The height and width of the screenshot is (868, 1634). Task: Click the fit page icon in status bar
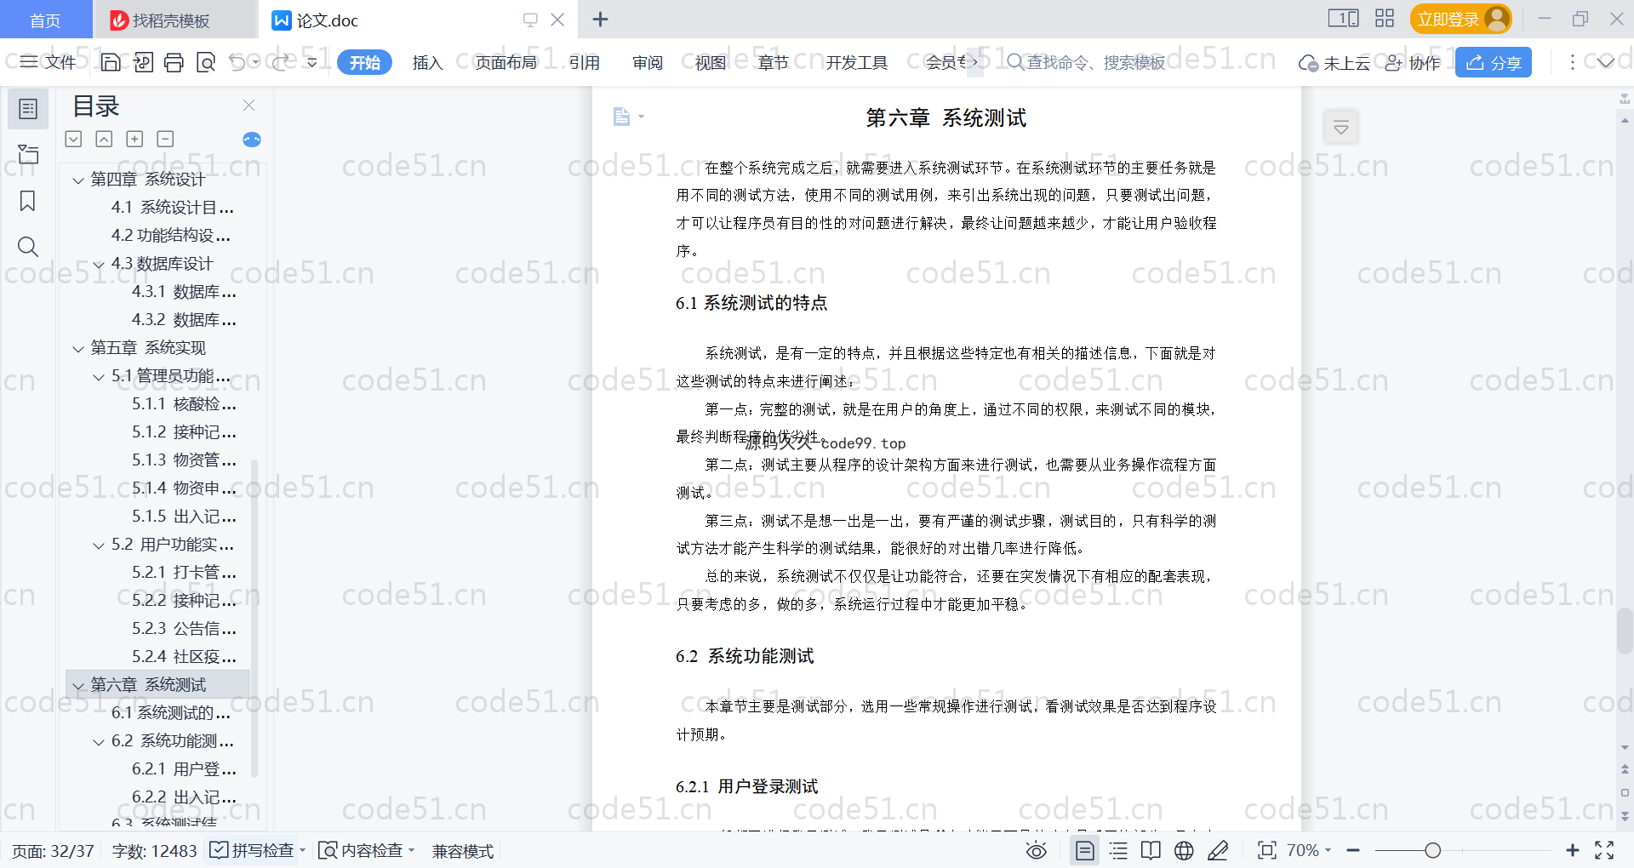1267,850
